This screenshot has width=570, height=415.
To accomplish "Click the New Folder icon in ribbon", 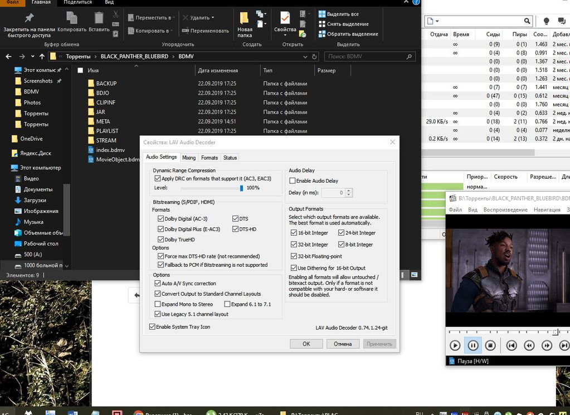I will point(245,18).
